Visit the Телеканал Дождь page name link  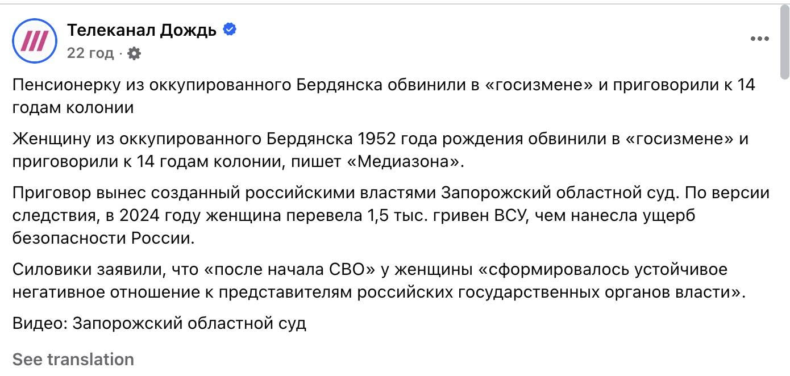point(142,30)
